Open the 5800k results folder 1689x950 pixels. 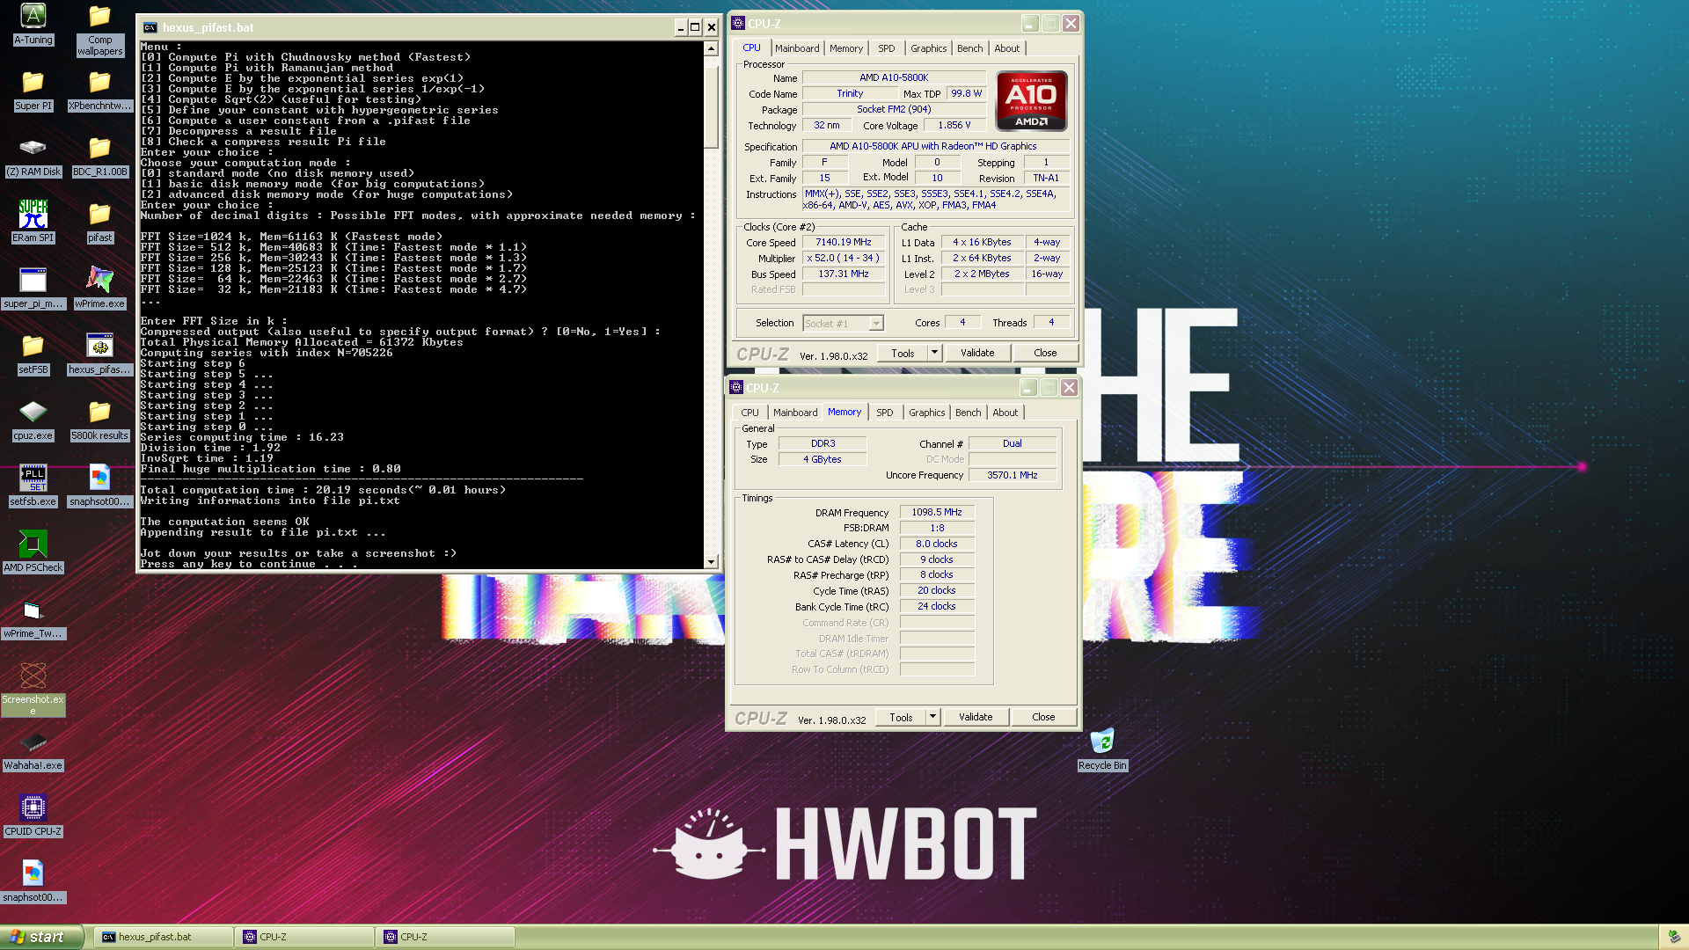point(99,420)
